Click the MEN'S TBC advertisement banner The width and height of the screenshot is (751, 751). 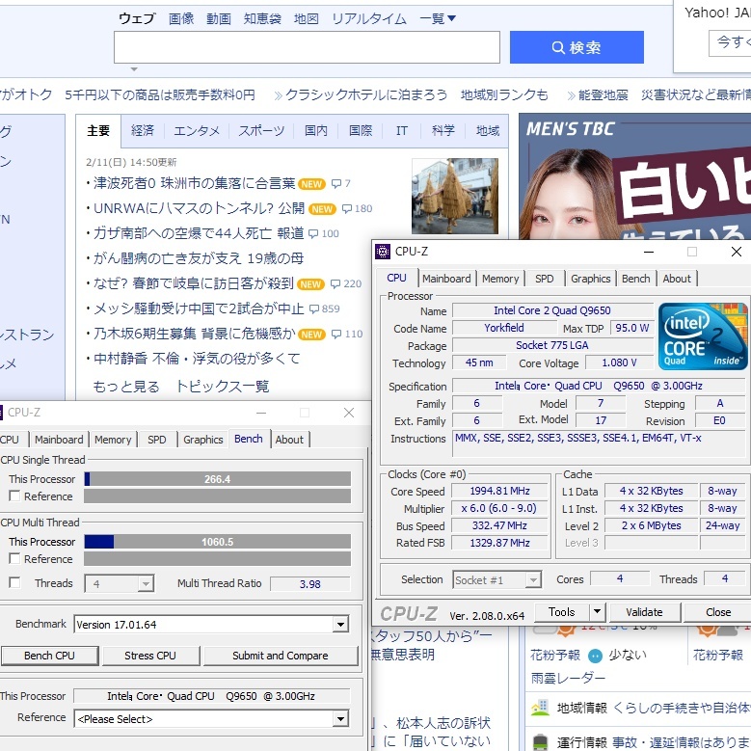tap(634, 176)
